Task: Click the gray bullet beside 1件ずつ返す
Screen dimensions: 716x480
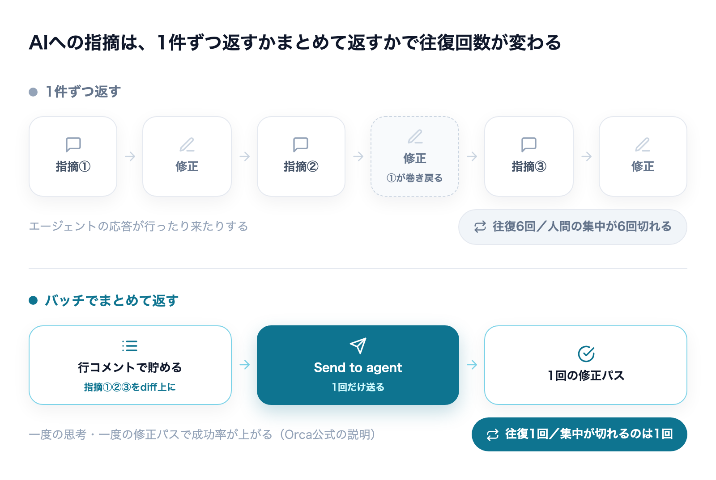Action: point(33,92)
